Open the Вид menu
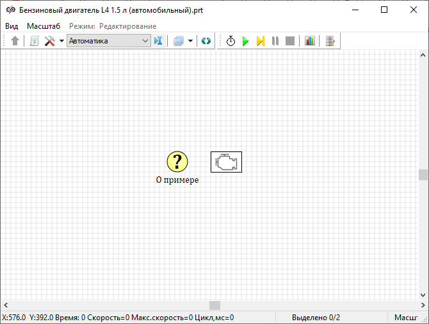Screen dimensions: 429x324 tap(12, 26)
